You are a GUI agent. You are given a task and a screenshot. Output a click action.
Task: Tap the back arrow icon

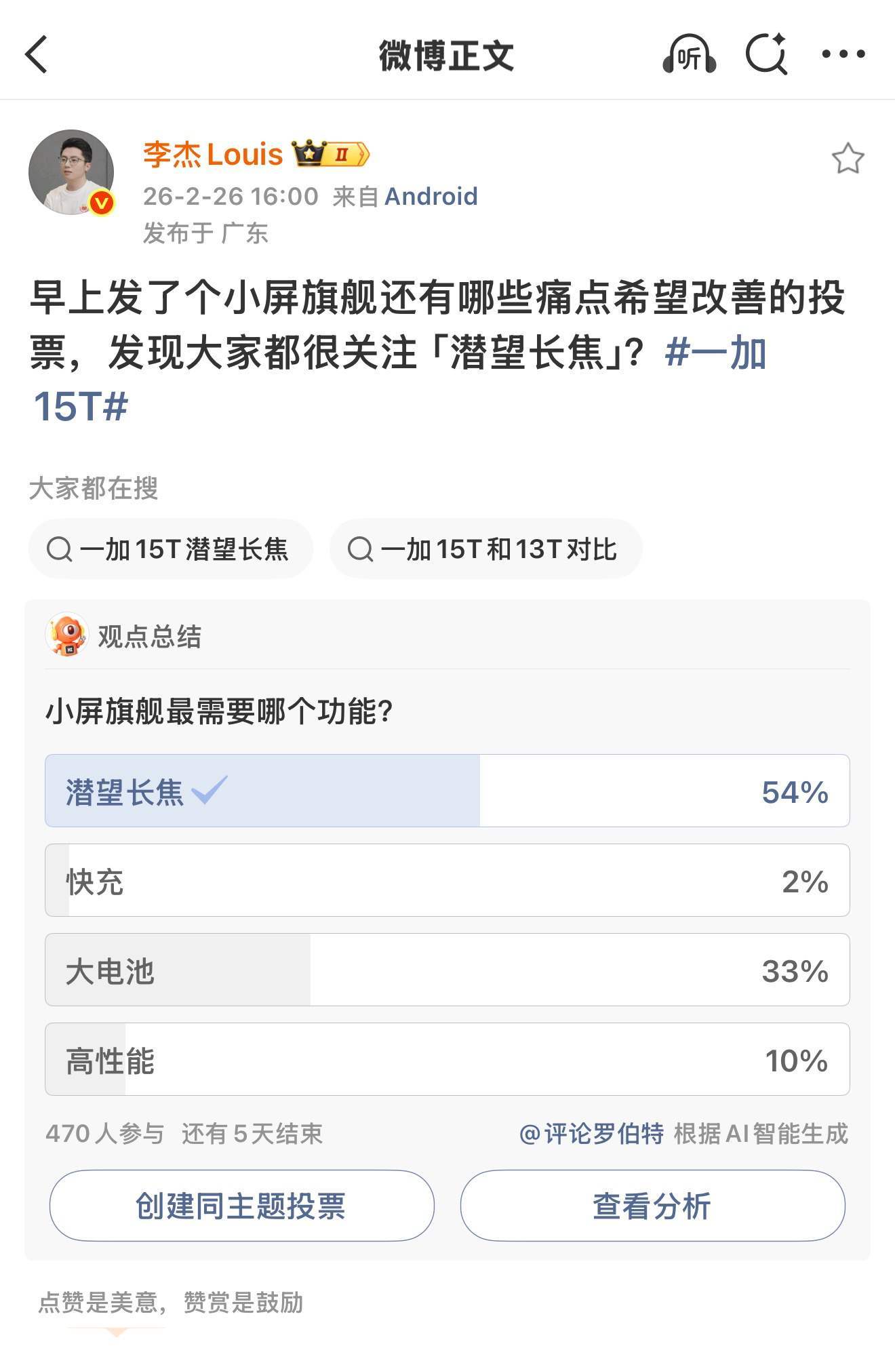tap(37, 54)
